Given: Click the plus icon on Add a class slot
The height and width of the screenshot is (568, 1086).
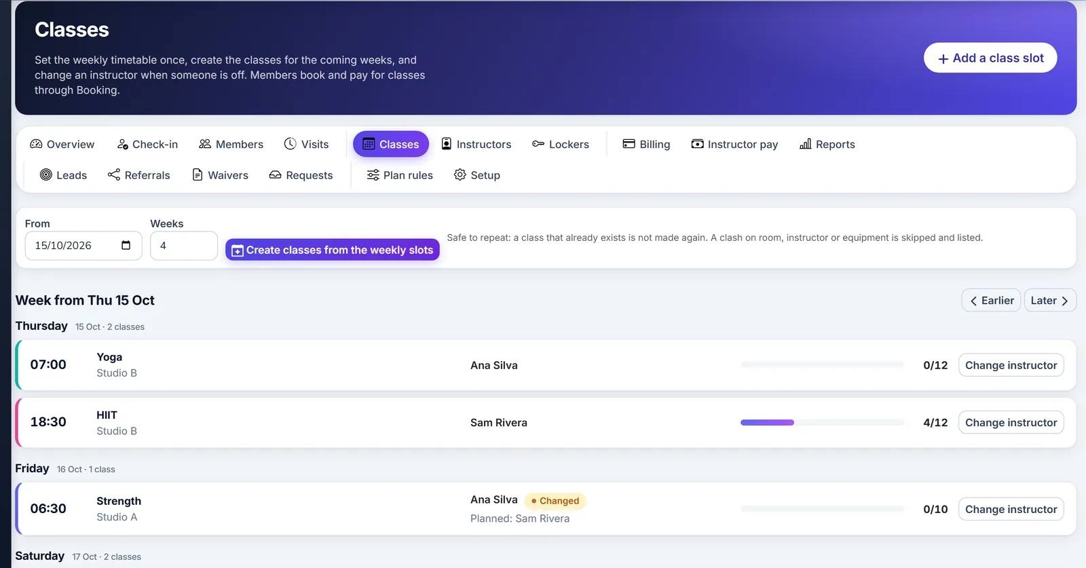Looking at the screenshot, I should pyautogui.click(x=943, y=59).
